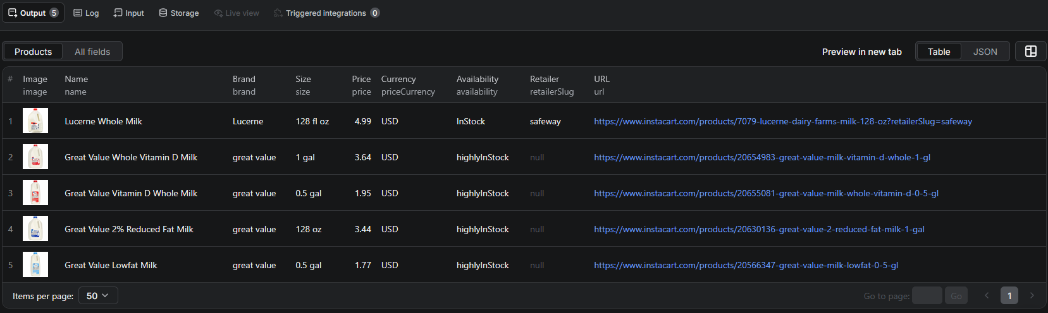Open the Live view tab

tap(236, 13)
